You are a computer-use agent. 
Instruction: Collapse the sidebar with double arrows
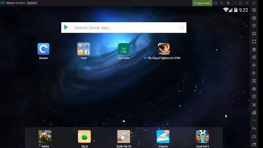(x=254, y=3)
